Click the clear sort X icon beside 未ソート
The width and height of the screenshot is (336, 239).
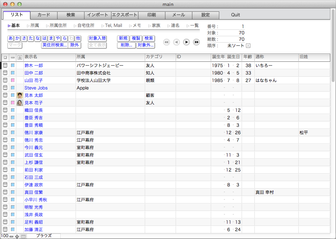248,45
